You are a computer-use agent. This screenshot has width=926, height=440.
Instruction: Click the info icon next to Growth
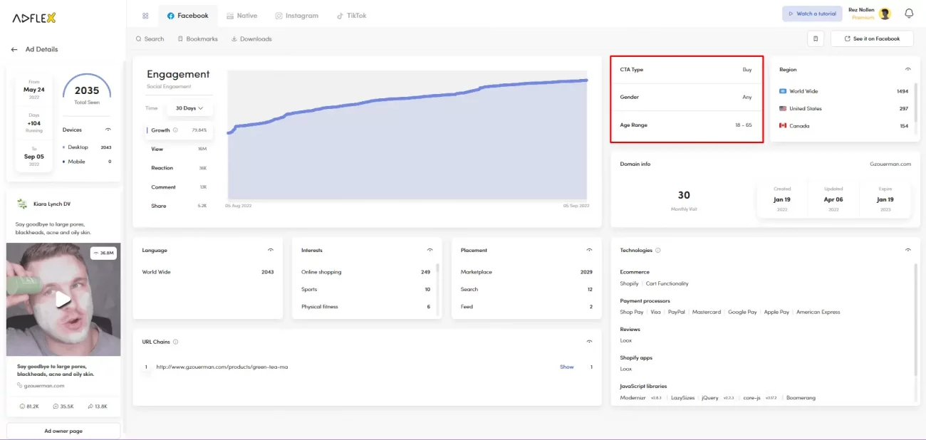pos(175,130)
